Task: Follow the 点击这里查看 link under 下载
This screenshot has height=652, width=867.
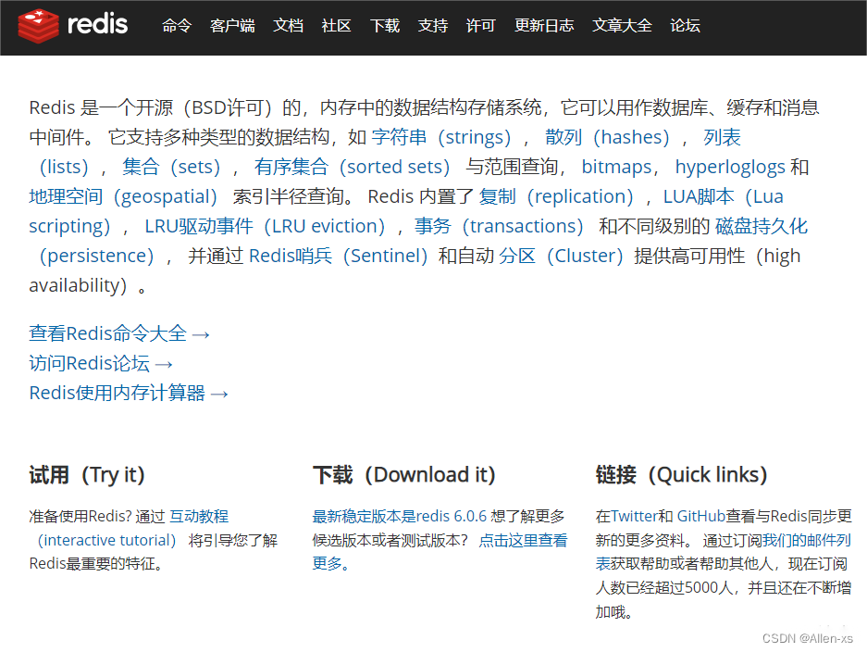Action: coord(523,540)
